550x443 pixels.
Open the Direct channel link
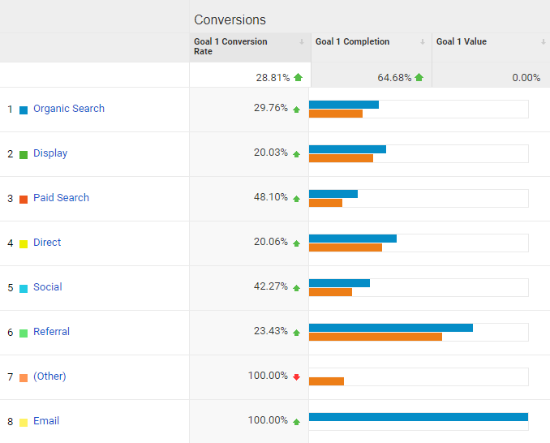(x=47, y=242)
